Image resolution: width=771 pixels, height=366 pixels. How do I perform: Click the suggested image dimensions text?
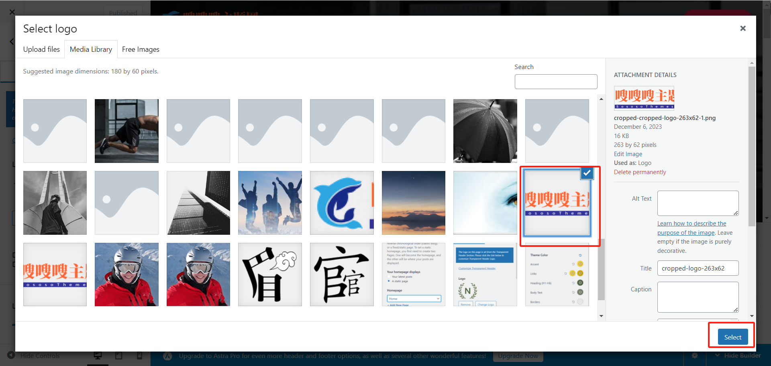point(91,71)
